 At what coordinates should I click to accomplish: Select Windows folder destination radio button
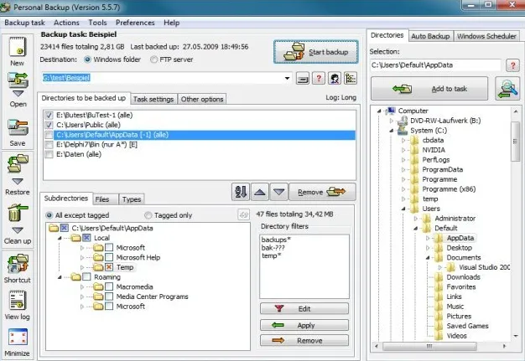tap(87, 59)
